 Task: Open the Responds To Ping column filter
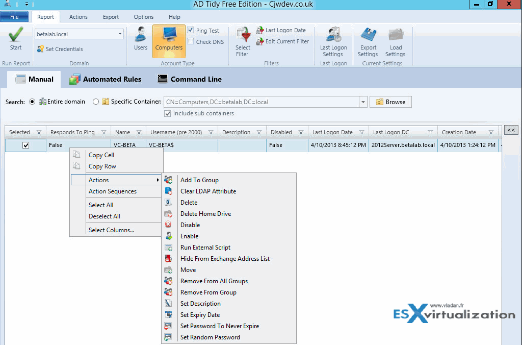(103, 132)
